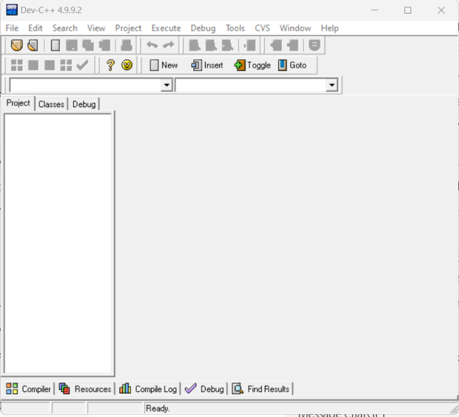Viewport: 459px width, 417px height.
Task: Open the Debug menu in menu bar
Action: 203,28
